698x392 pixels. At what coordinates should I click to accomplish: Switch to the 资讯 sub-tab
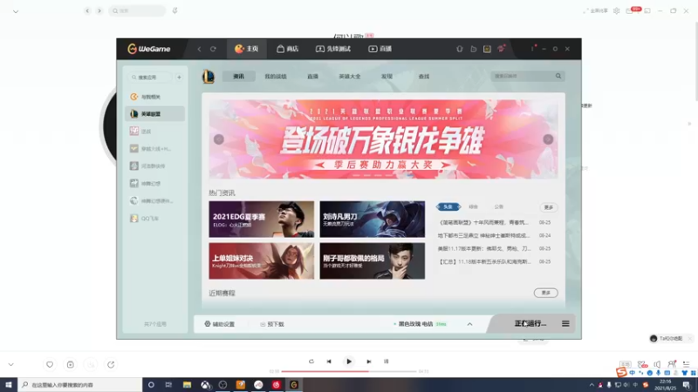(238, 77)
